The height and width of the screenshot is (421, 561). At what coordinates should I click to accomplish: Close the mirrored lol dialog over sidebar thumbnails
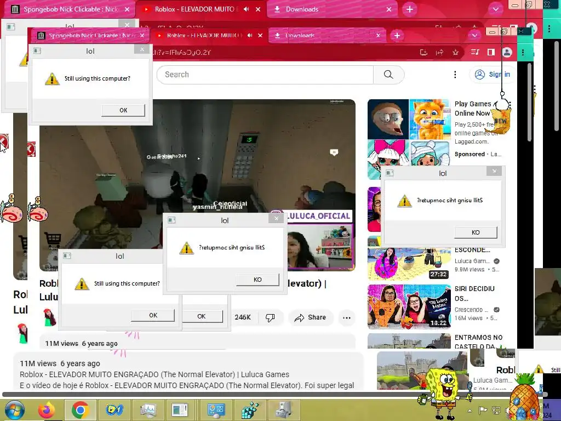(x=494, y=171)
